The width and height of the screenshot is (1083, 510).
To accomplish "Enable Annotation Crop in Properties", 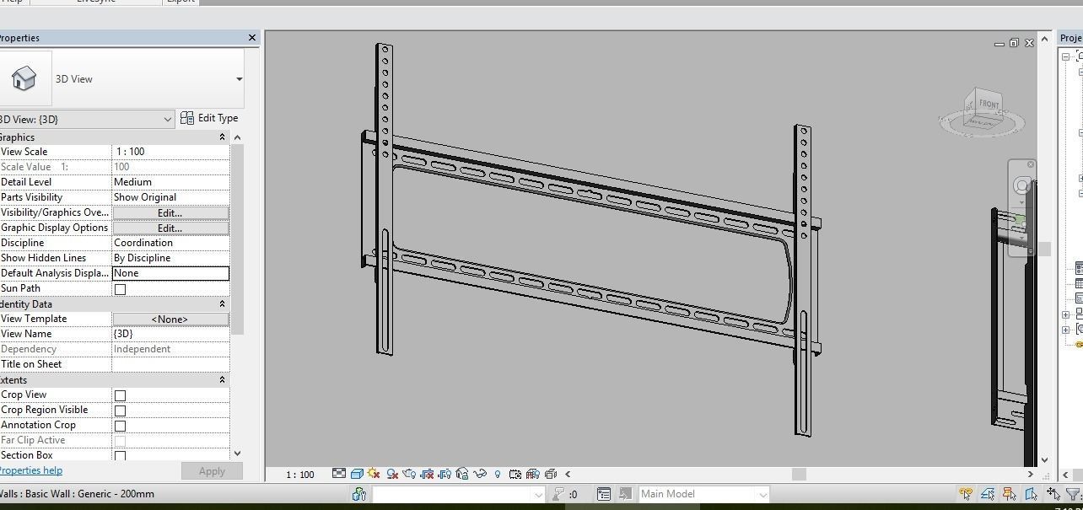I will 120,426.
